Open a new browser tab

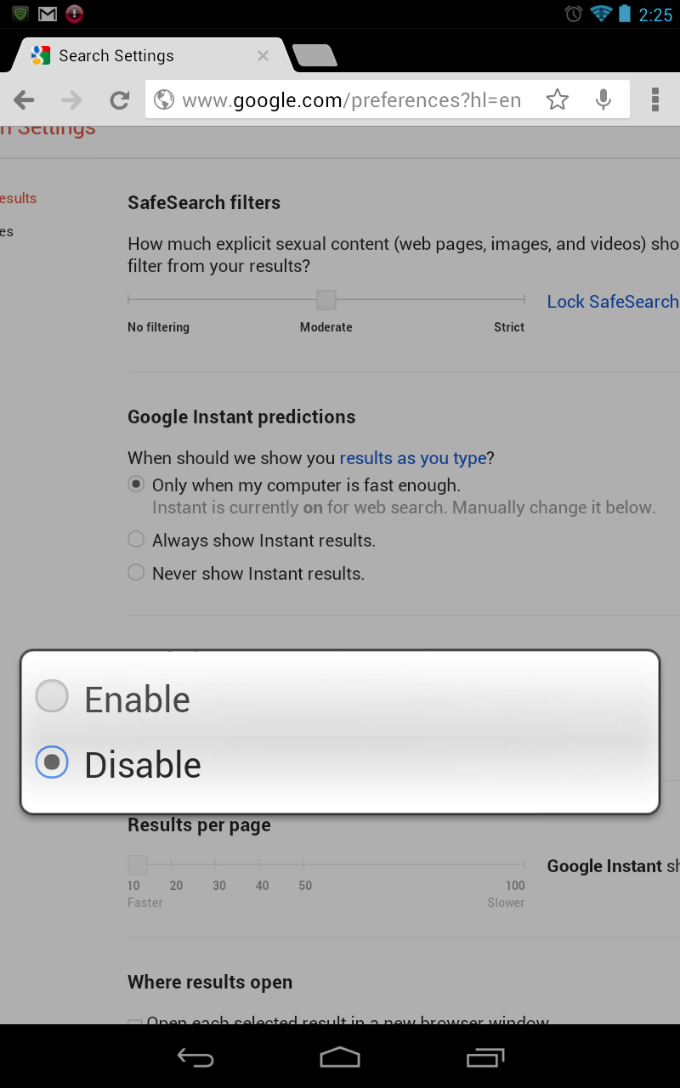(314, 56)
